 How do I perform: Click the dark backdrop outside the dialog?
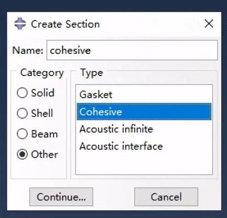tap(113, 5)
